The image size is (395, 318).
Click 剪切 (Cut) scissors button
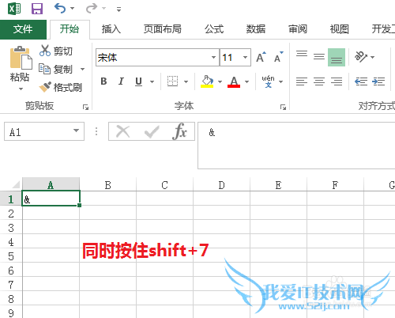56,51
